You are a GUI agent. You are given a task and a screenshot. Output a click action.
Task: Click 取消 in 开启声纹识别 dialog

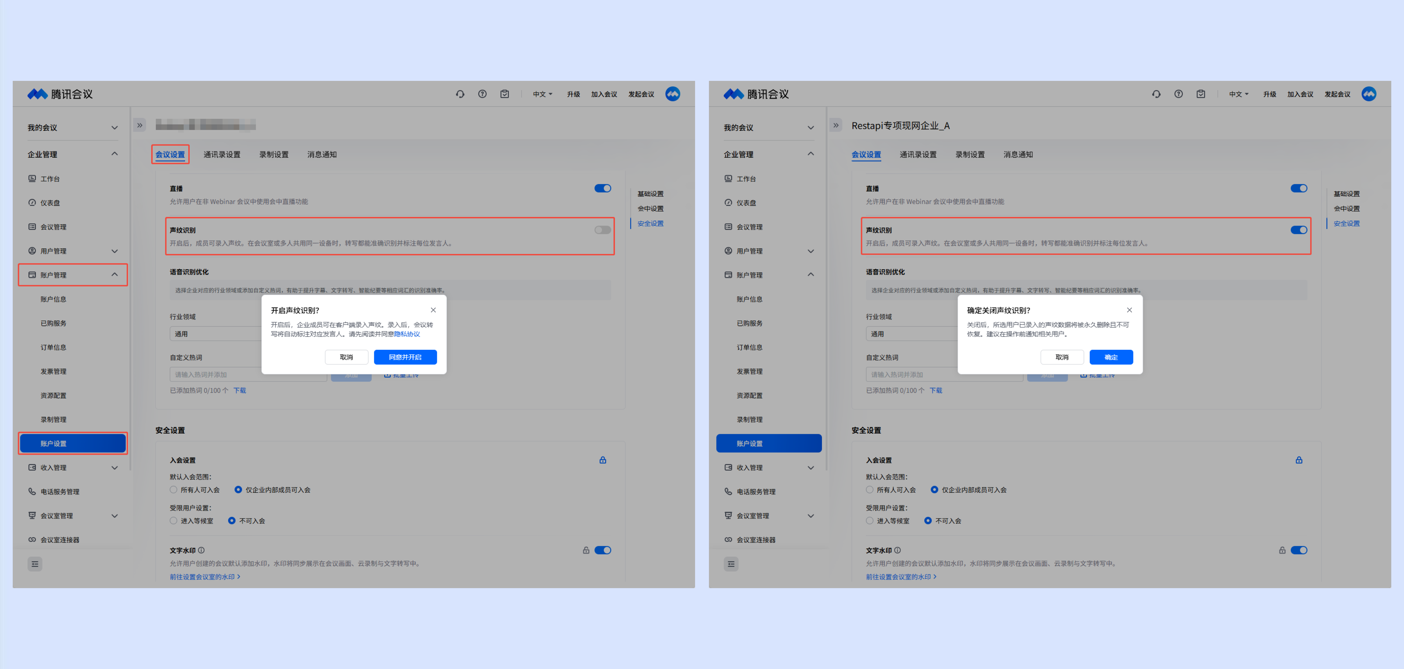(346, 357)
